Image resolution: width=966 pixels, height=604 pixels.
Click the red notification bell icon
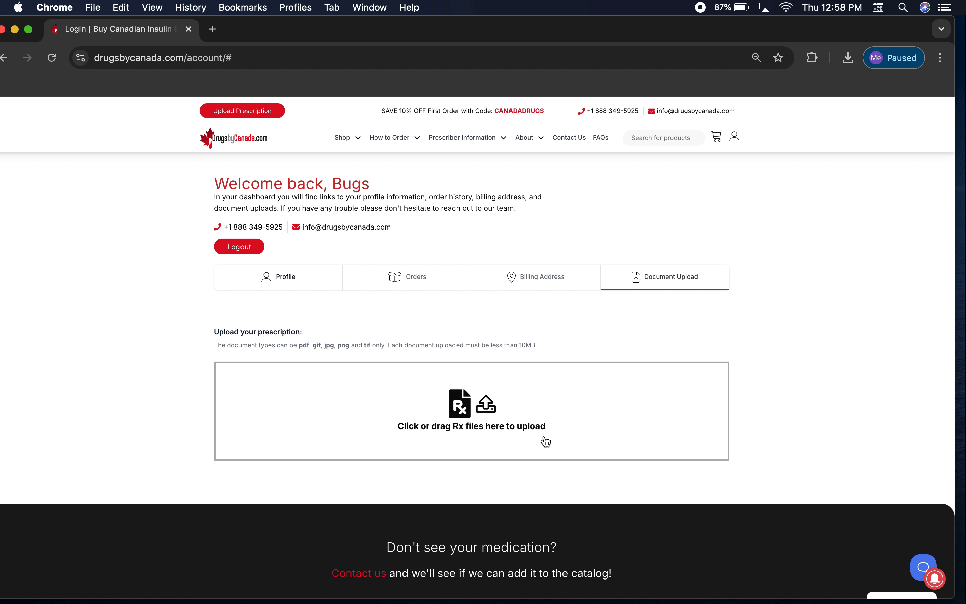click(x=934, y=579)
